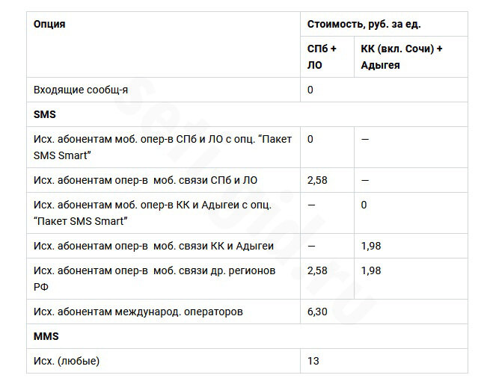Select the 'Стоимость, руб. за ед.' header

[x=364, y=24]
